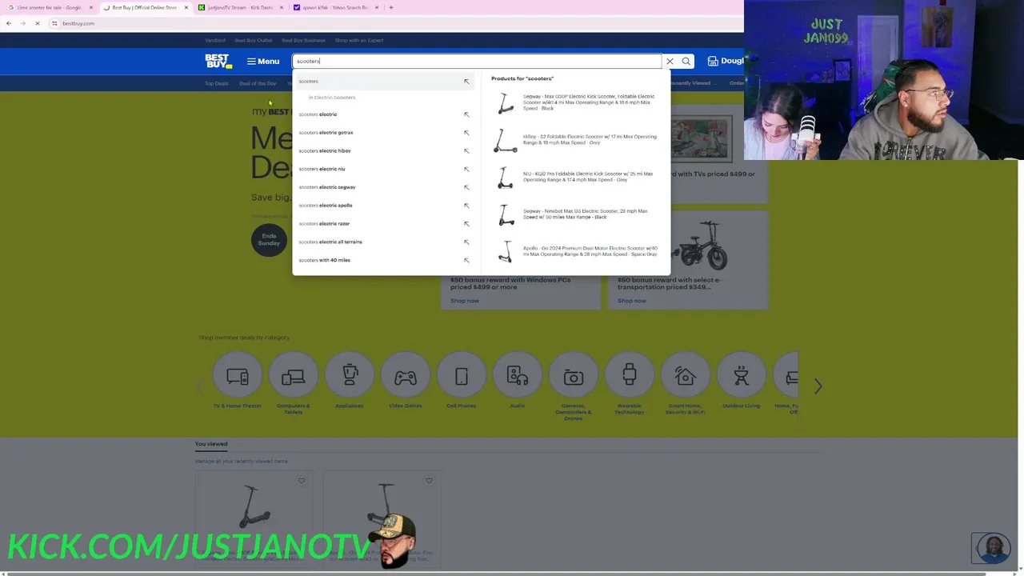Click inside the 'scooters' search field

pos(478,61)
